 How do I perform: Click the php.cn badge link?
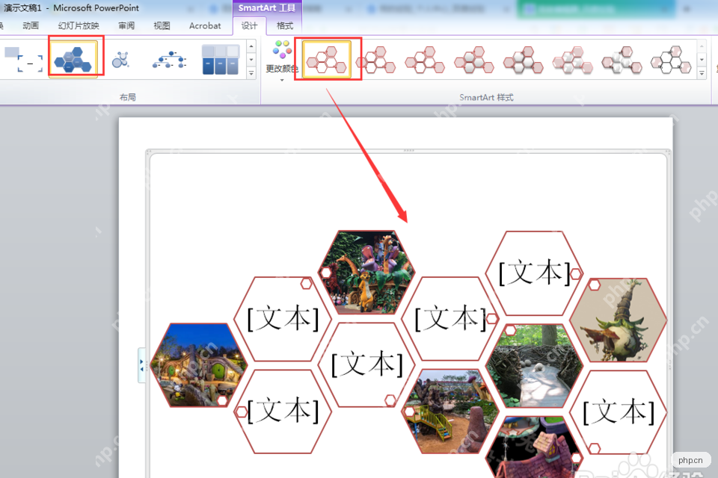click(x=690, y=460)
